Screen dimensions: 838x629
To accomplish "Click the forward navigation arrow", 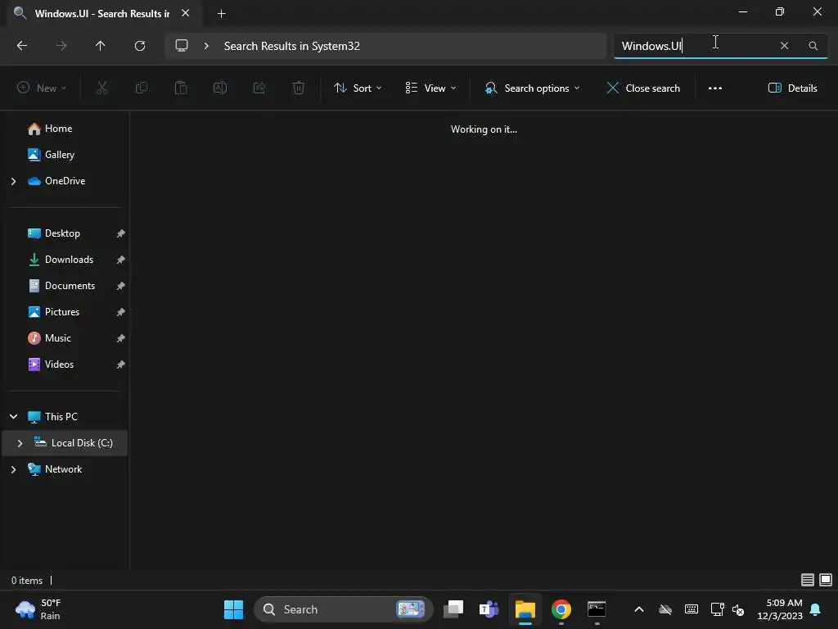I will pyautogui.click(x=61, y=46).
